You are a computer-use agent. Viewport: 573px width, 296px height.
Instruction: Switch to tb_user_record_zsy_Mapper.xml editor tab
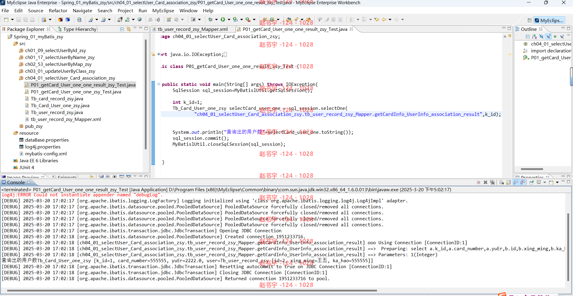point(192,29)
